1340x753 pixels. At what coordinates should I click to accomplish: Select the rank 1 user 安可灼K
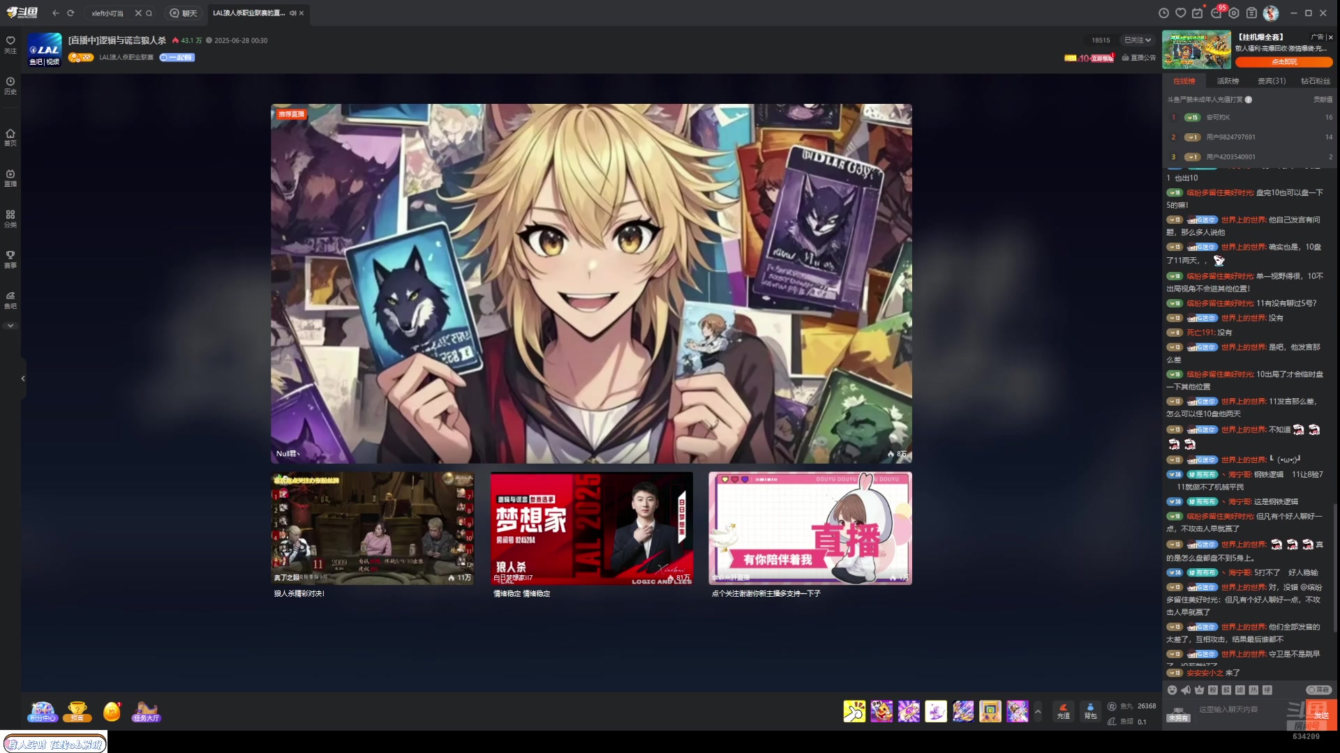click(1218, 117)
